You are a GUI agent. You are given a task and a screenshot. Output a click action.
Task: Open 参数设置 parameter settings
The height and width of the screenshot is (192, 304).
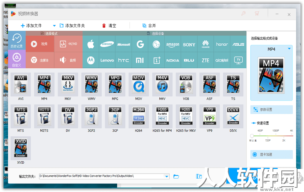click(271, 109)
